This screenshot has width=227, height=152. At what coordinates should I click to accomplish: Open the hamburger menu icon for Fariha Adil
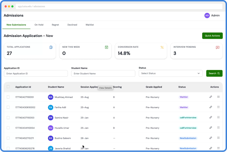pos(218,107)
